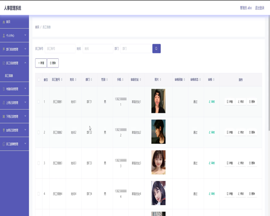Click the home breadcrumb link
The height and width of the screenshot is (216, 270).
(x=37, y=27)
